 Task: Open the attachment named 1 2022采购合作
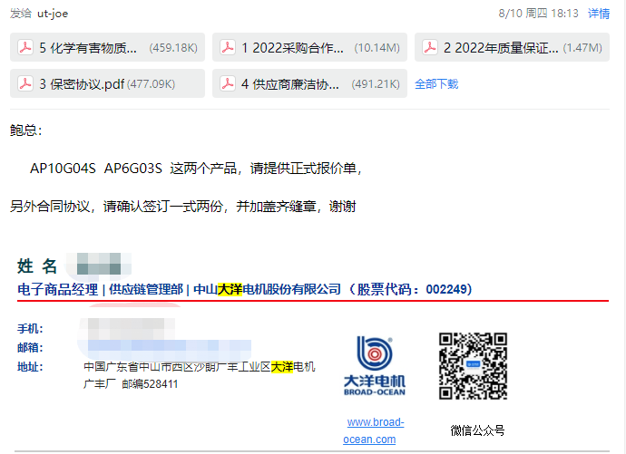(x=292, y=47)
